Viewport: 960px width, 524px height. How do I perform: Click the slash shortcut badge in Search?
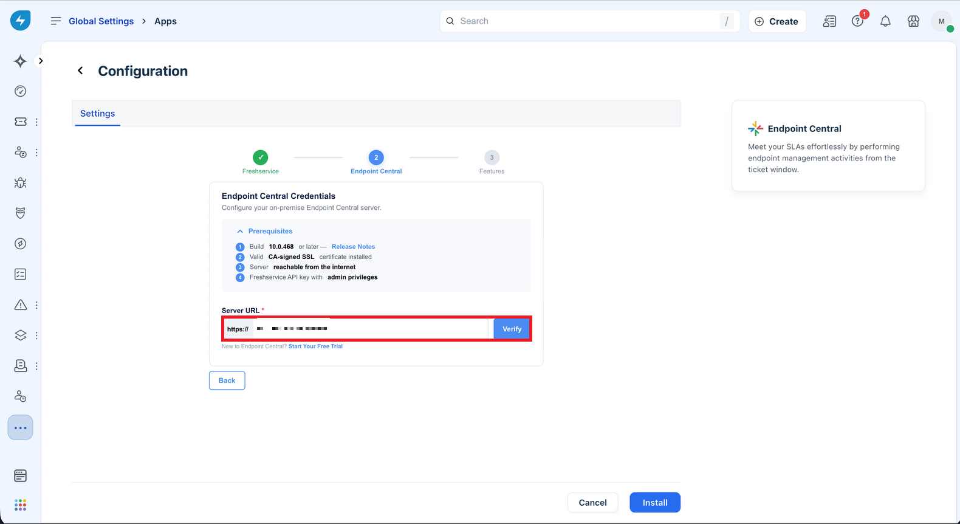[x=727, y=21]
